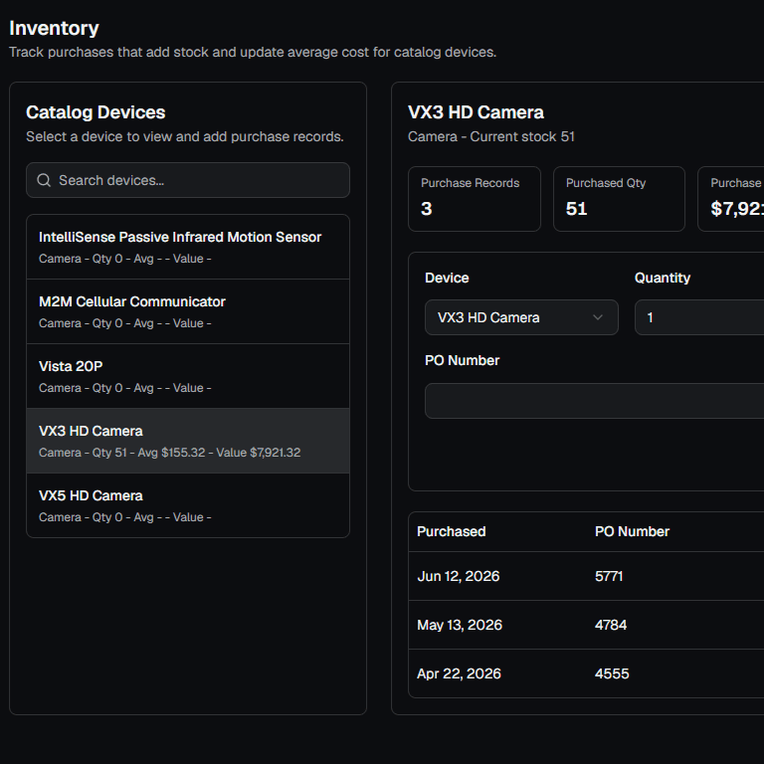Image resolution: width=764 pixels, height=764 pixels.
Task: Click the Catalog Devices heading
Action: coord(95,112)
